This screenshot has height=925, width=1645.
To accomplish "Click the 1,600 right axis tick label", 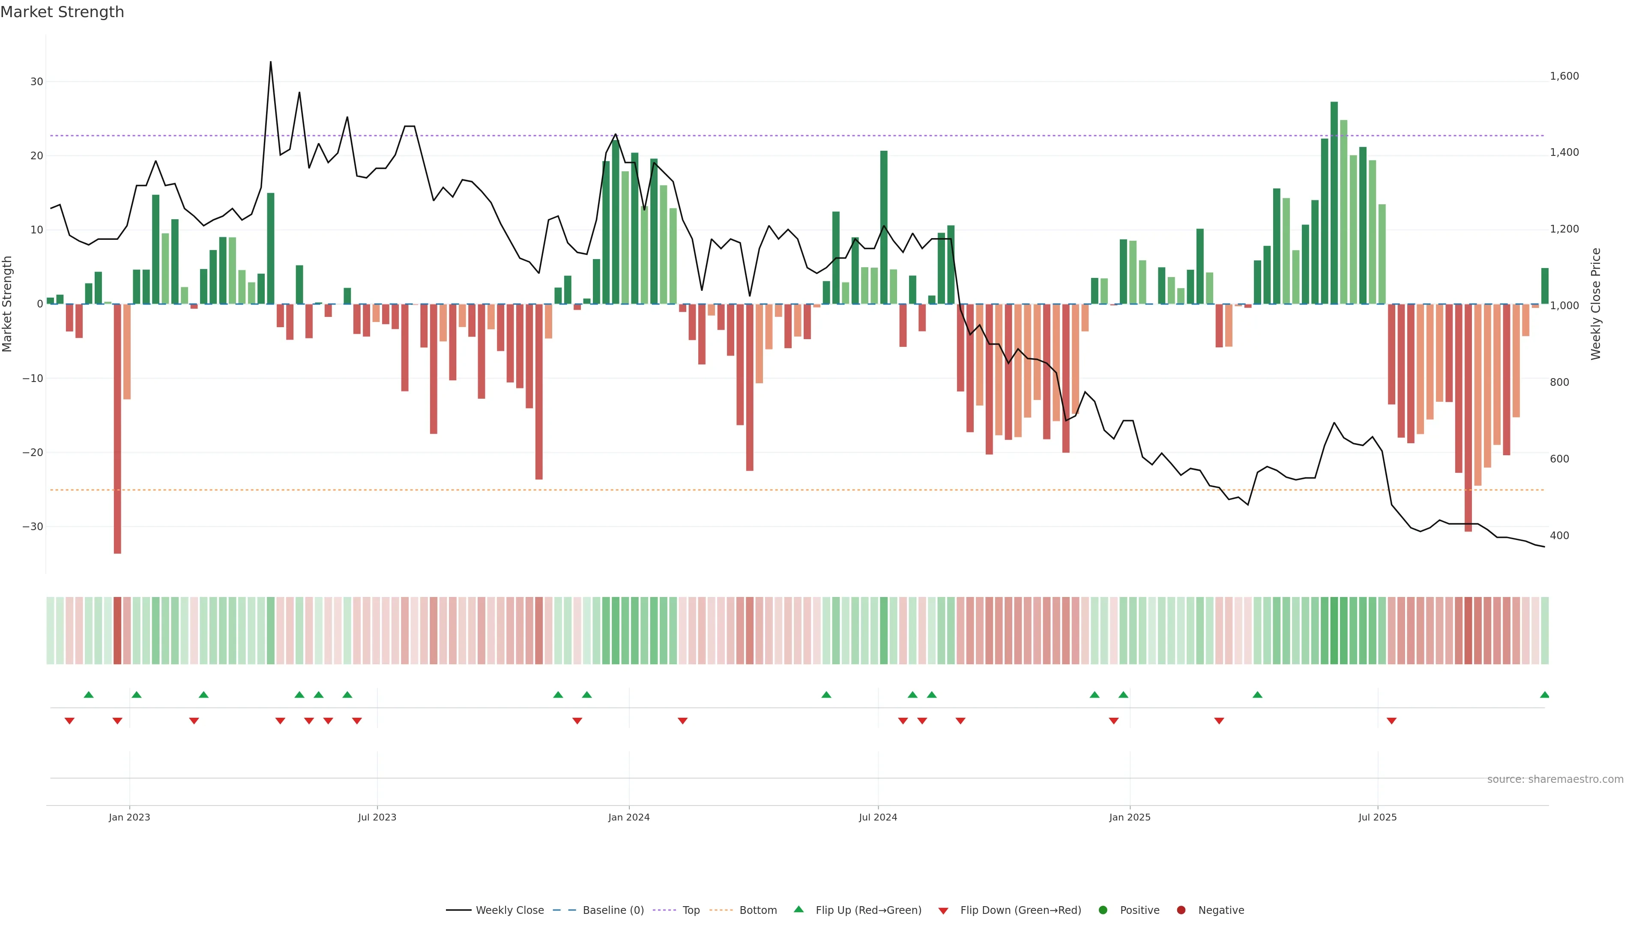I will (1564, 76).
